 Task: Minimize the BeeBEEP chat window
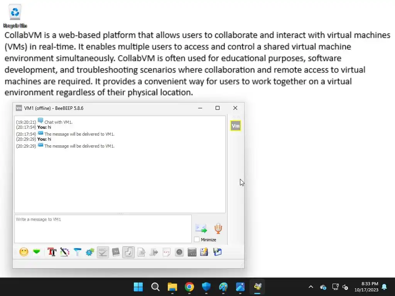[x=200, y=108]
